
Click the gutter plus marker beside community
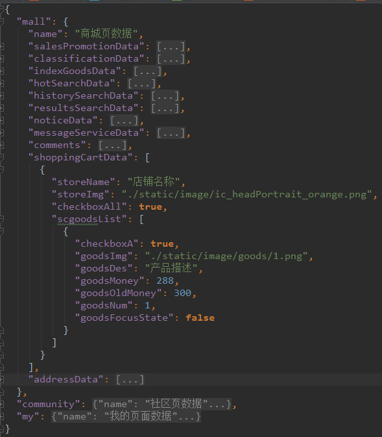pyautogui.click(x=2, y=404)
